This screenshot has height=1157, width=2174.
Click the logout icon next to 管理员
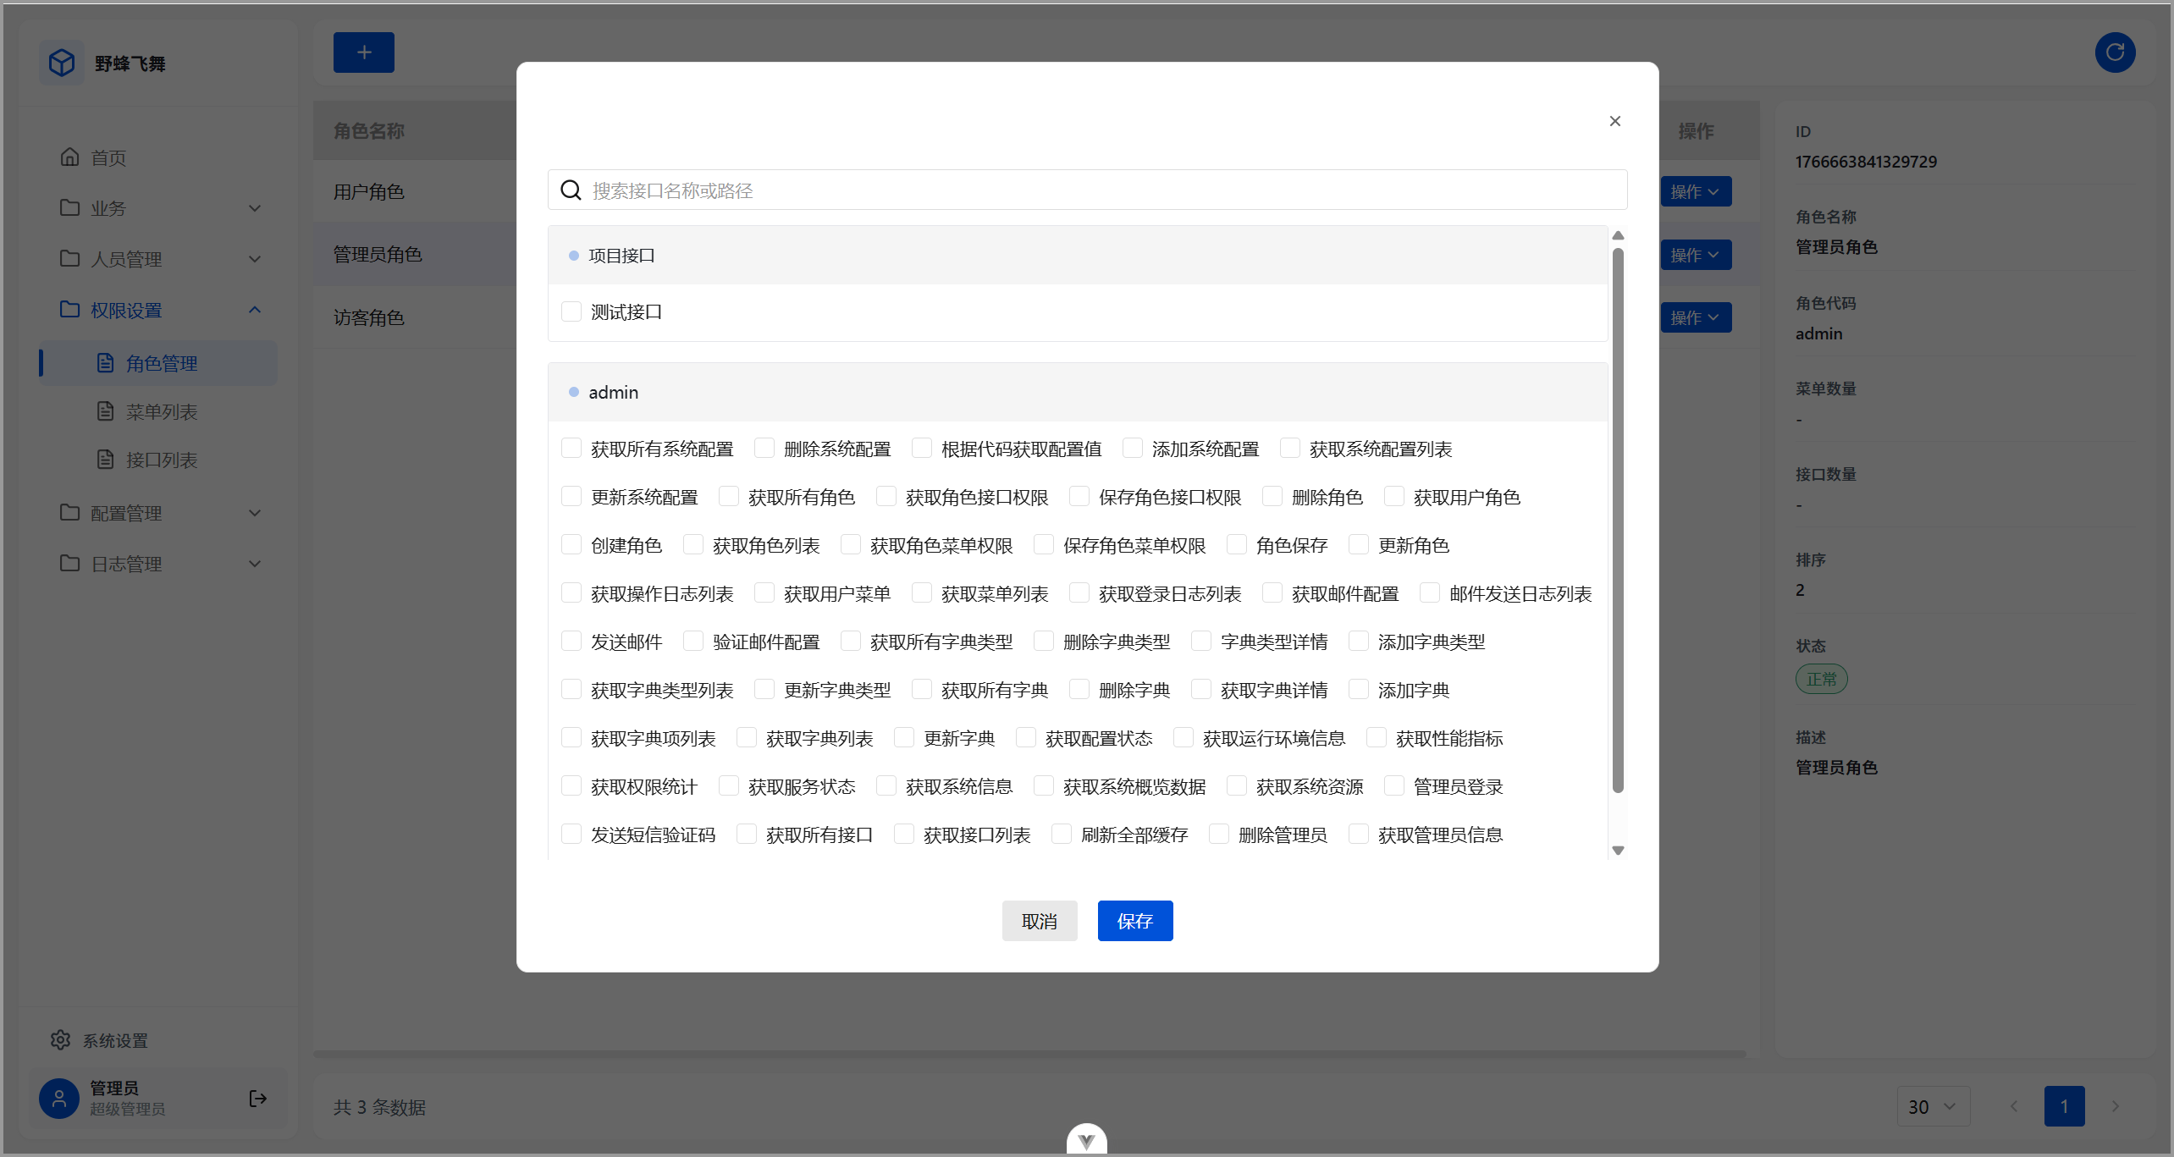[x=258, y=1099]
